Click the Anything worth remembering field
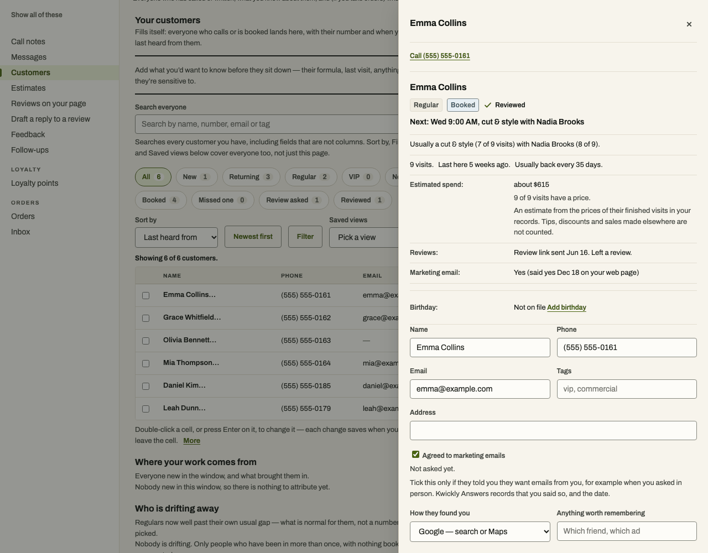Viewport: 708px width, 553px height. pos(627,531)
